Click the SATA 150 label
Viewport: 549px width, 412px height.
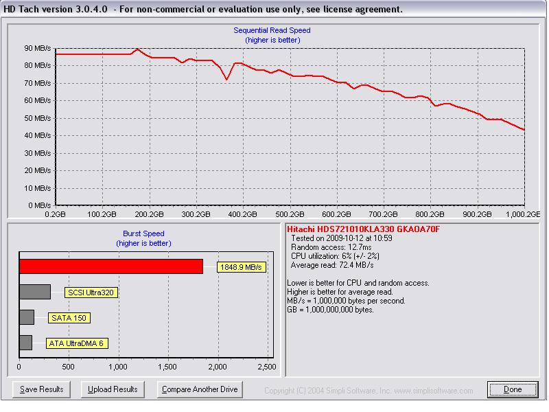click(x=69, y=318)
